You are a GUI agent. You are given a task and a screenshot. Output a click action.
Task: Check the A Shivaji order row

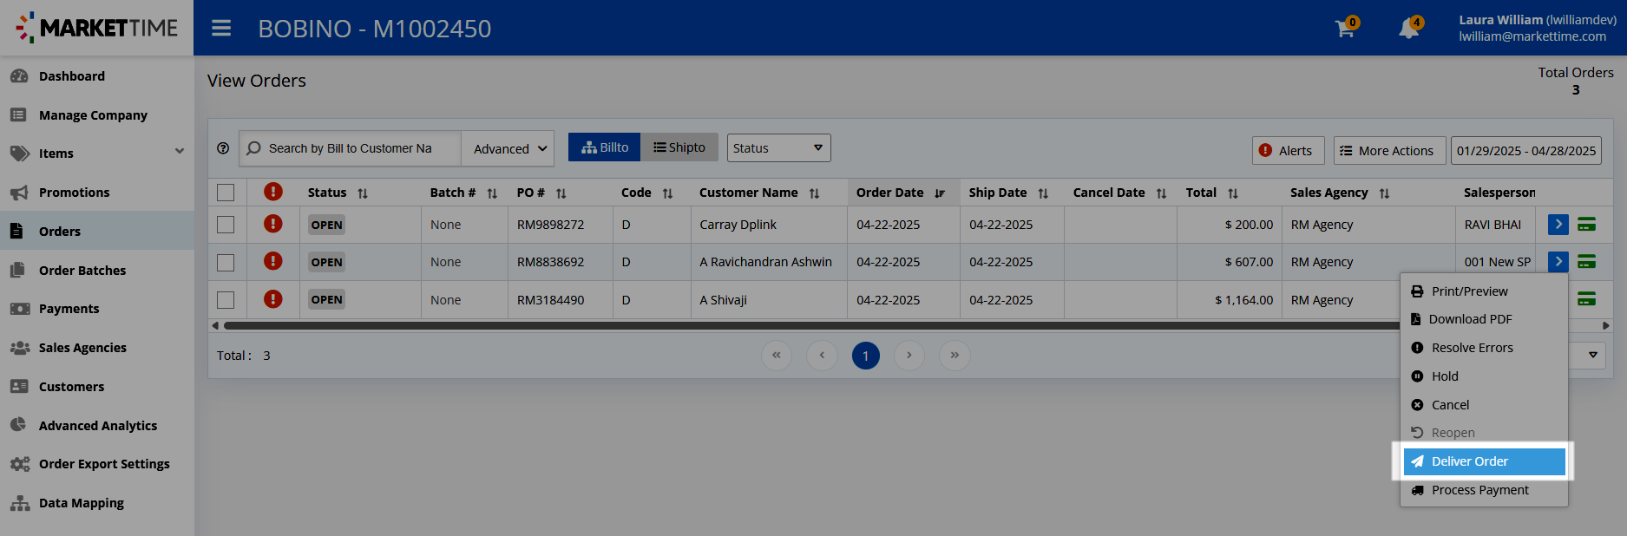(x=226, y=300)
